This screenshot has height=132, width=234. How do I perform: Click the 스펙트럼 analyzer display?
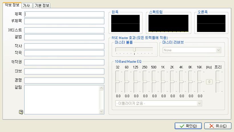[x=168, y=23]
